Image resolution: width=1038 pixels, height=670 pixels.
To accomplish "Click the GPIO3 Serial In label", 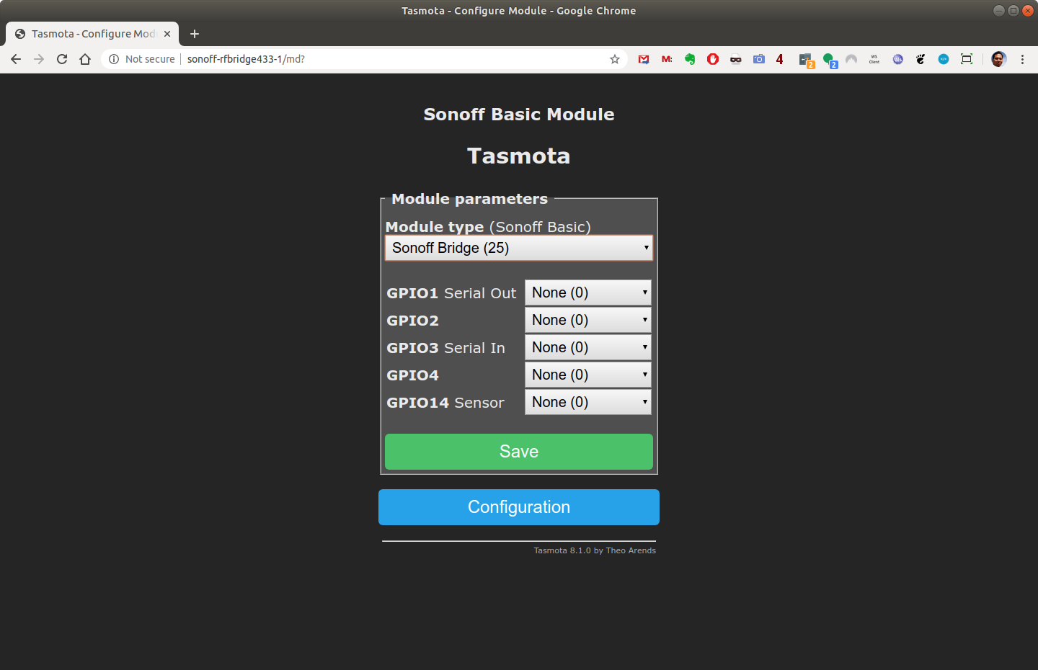I will [445, 348].
